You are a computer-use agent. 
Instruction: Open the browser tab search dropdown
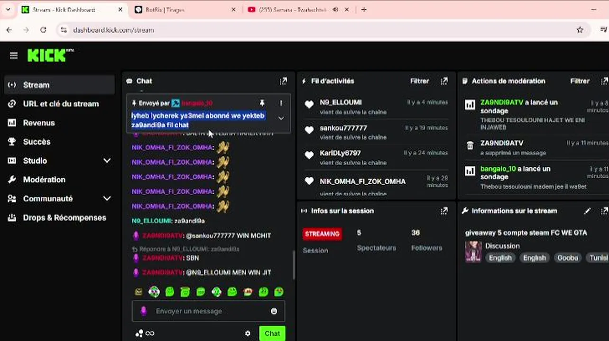[x=8, y=9]
